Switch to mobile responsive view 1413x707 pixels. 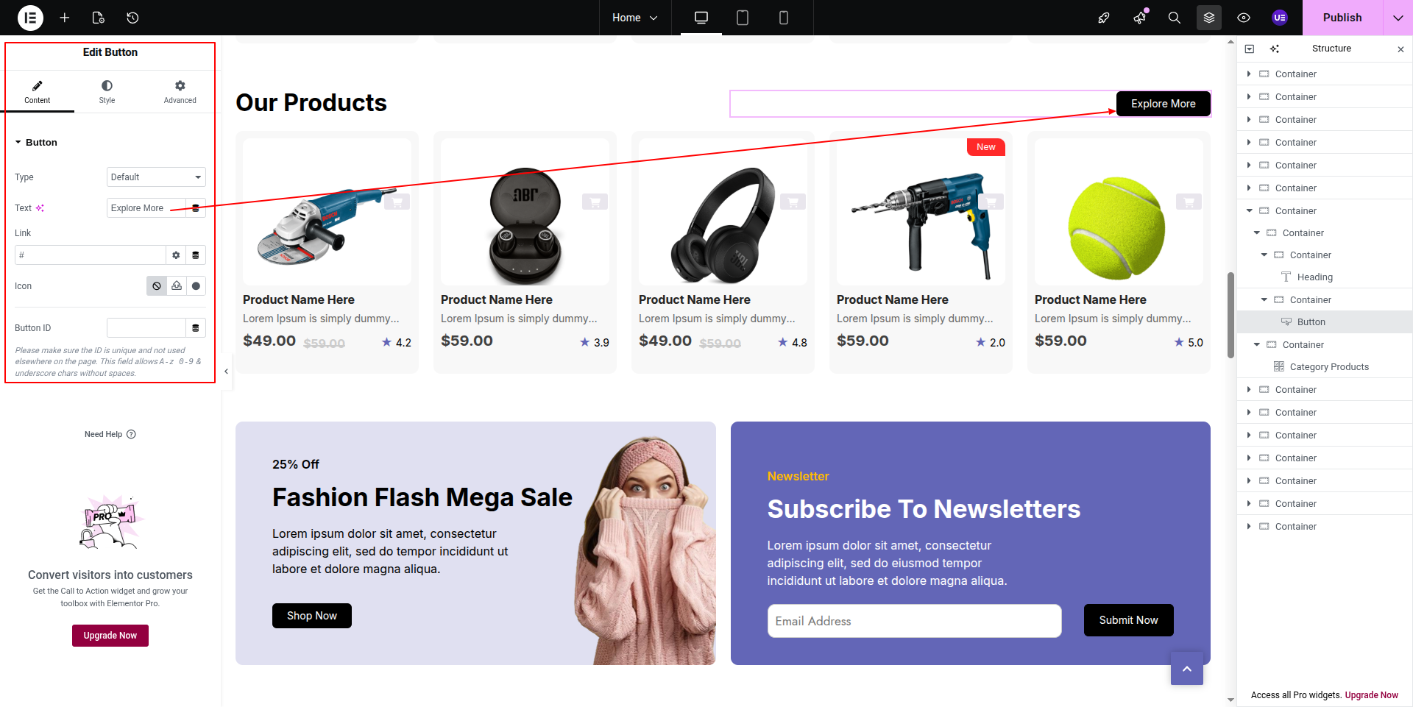tap(784, 18)
